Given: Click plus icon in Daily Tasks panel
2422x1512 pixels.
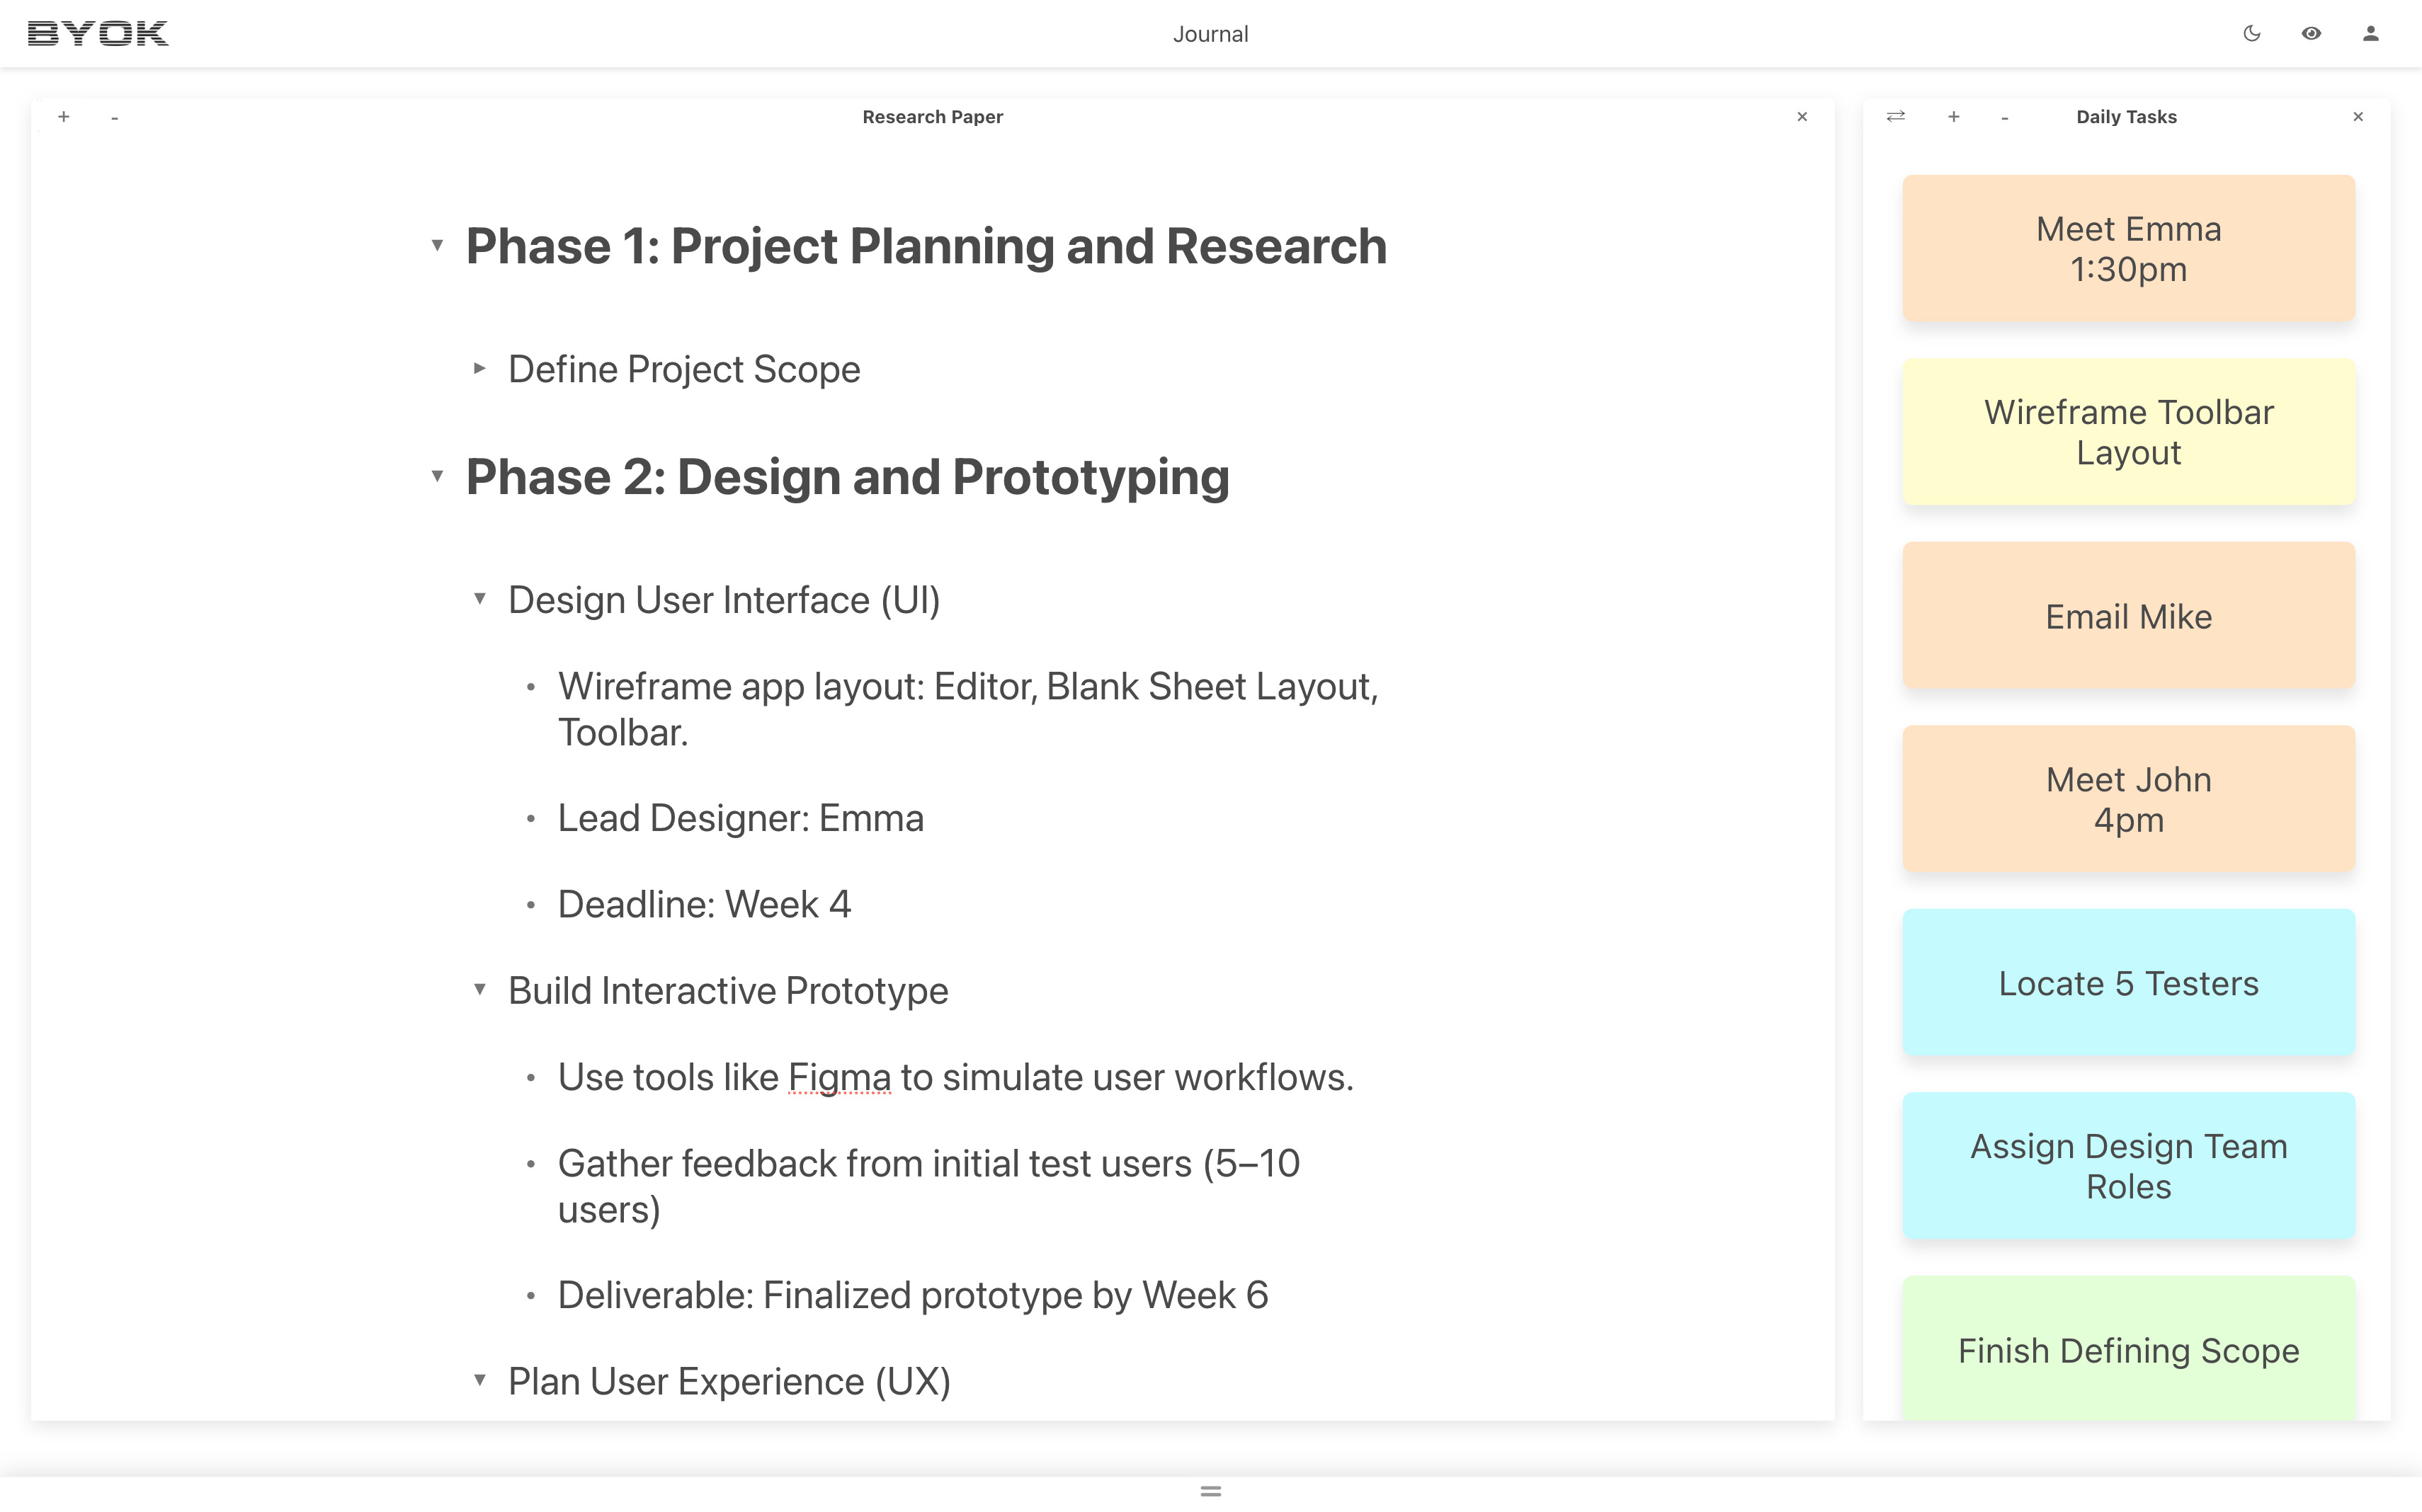Looking at the screenshot, I should point(1954,117).
